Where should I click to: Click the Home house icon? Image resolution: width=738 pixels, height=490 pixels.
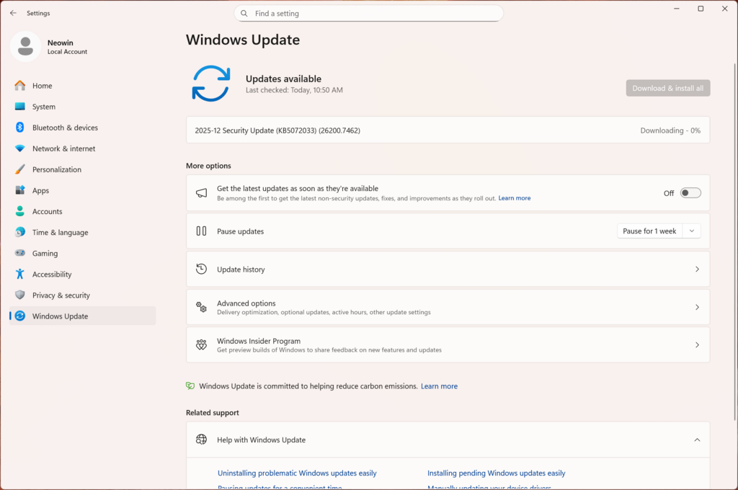(x=19, y=86)
